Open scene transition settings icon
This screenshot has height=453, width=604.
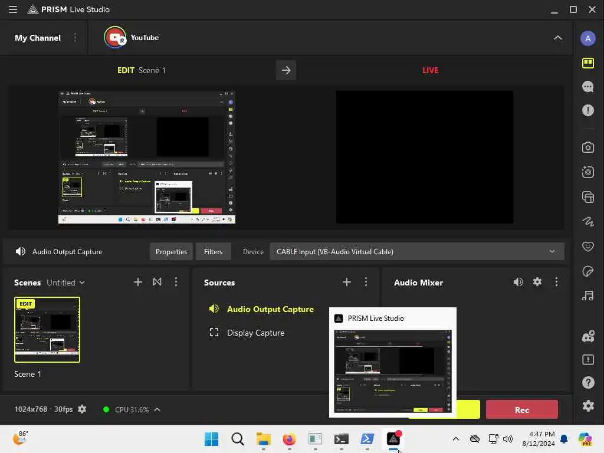coord(157,282)
